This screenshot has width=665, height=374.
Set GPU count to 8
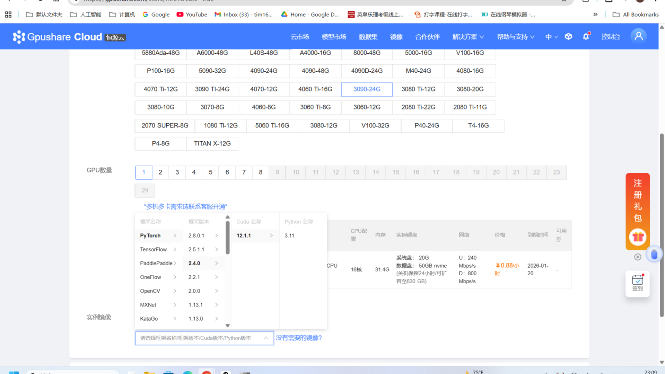pyautogui.click(x=261, y=172)
